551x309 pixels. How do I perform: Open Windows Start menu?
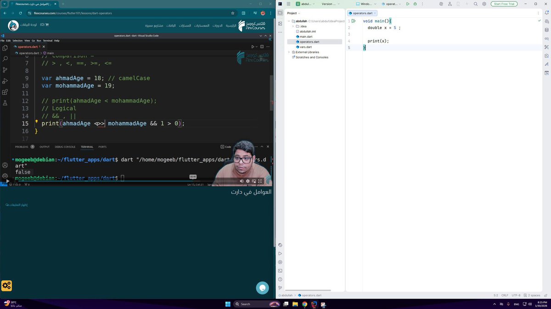[x=227, y=304]
